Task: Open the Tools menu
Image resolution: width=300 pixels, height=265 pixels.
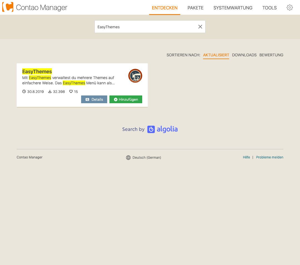Action: (269, 8)
